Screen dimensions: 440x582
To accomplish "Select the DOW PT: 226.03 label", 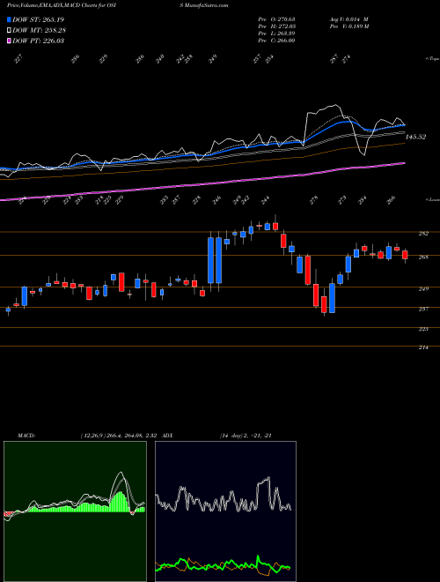I will click(x=38, y=41).
